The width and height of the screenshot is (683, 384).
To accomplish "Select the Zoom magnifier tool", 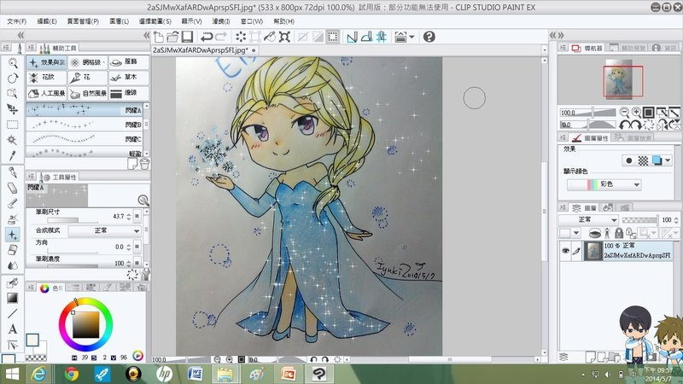I will [x=13, y=63].
